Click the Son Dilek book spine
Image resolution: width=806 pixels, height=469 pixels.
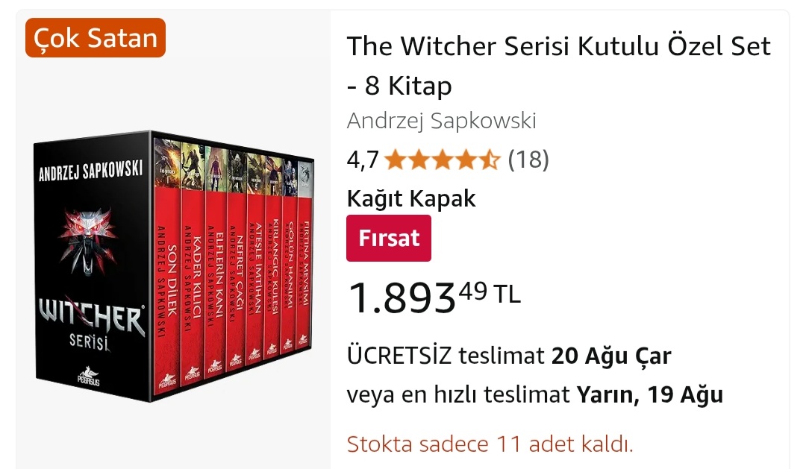168,267
